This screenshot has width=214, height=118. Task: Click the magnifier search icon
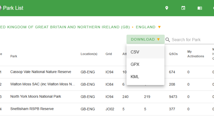coord(168,40)
